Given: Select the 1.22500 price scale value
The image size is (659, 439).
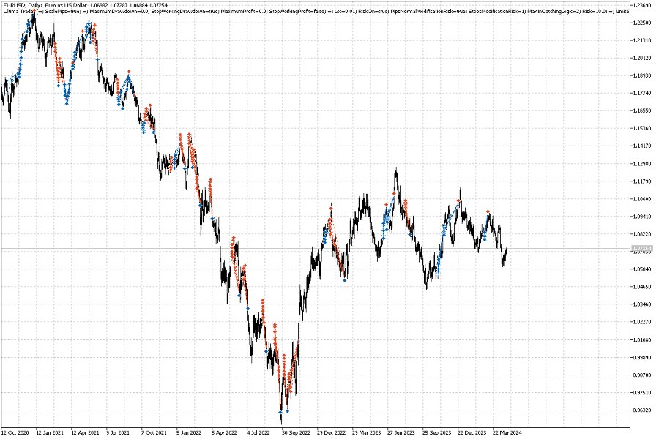Looking at the screenshot, I should click(x=642, y=23).
